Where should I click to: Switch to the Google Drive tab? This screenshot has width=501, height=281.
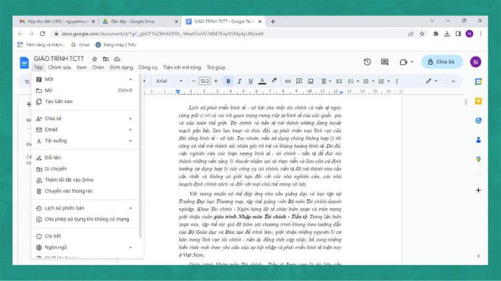point(140,21)
